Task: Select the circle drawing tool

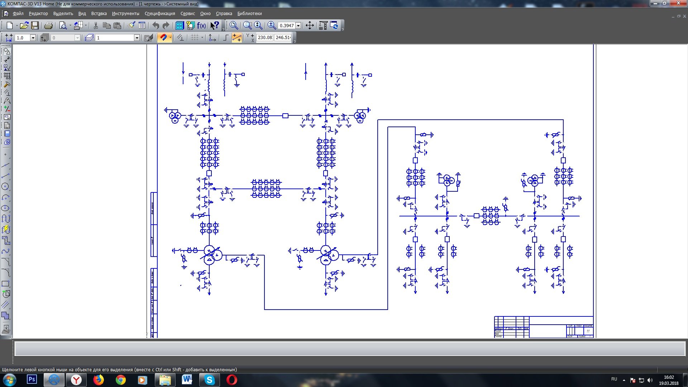Action: 5,187
